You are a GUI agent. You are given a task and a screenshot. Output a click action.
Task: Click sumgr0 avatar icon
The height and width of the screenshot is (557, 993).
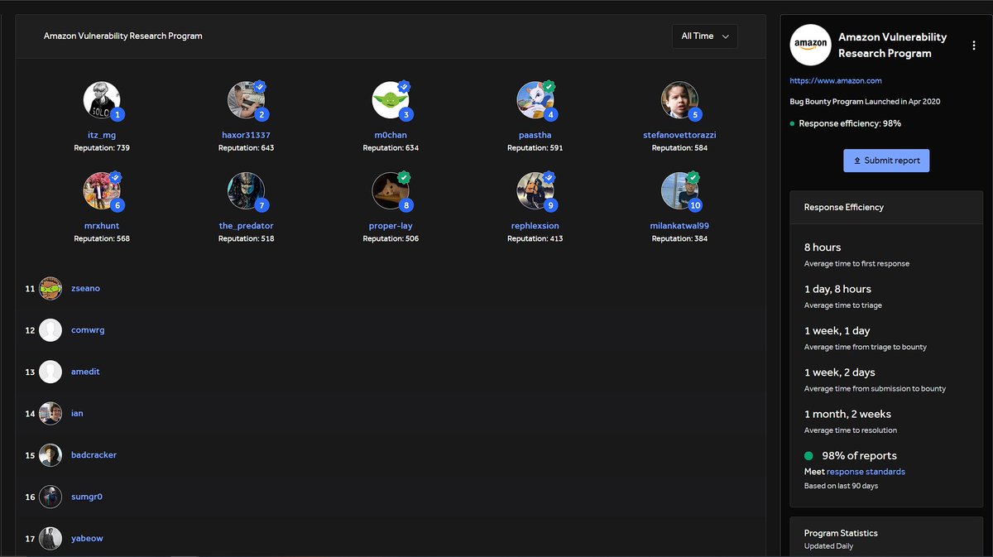point(50,497)
